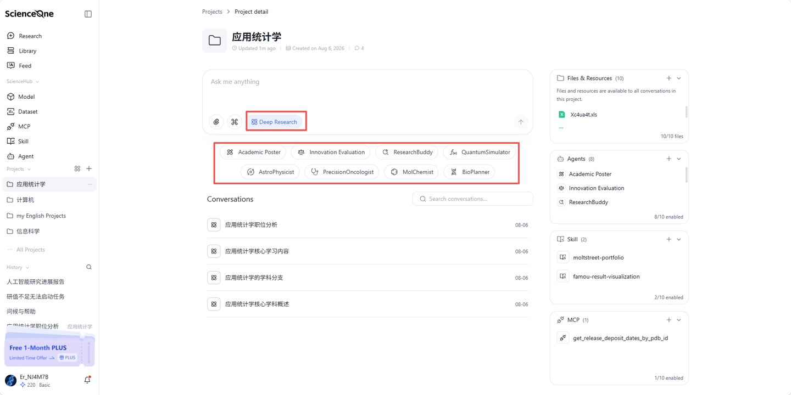This screenshot has width=791, height=395.
Task: Open more options for 应用统计学 project
Action: pyautogui.click(x=90, y=184)
